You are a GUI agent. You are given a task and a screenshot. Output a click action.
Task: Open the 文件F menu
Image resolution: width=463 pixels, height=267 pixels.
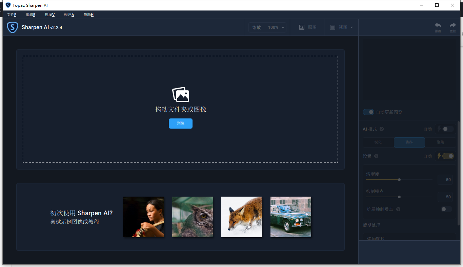point(12,15)
